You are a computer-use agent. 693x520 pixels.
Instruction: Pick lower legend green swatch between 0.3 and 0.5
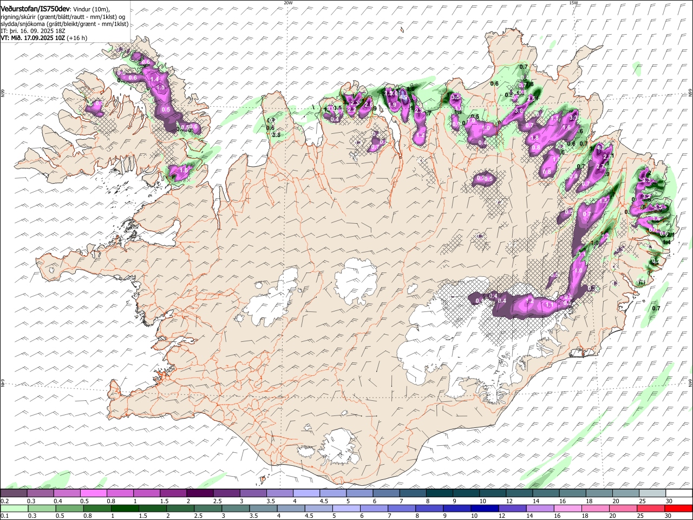[42, 508]
